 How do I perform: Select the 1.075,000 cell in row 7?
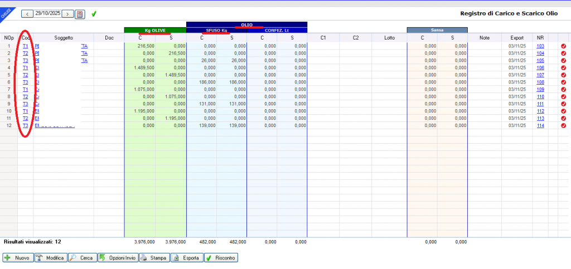[140, 90]
